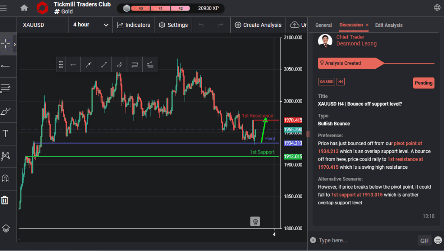
Task: Select the horizontal line tool in sidebar
Action: (x=6, y=66)
